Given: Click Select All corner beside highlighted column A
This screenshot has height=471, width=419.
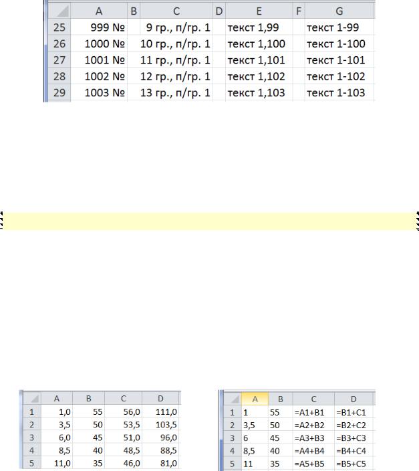Looking at the screenshot, I should click(233, 399).
